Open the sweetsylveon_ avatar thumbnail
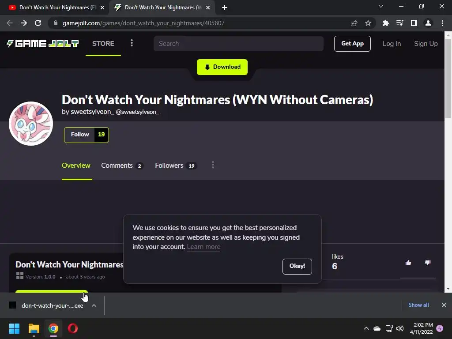452x339 pixels. pyautogui.click(x=31, y=124)
